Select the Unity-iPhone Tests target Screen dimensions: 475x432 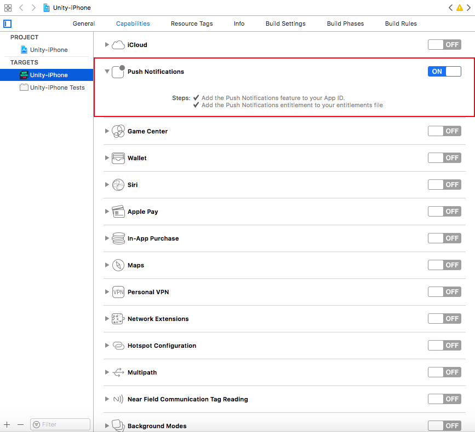point(47,87)
